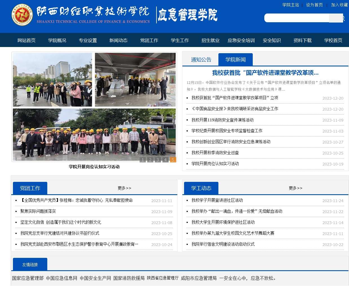Click 加入收藏 link at top
This screenshot has width=349, height=286.
(x=339, y=5)
